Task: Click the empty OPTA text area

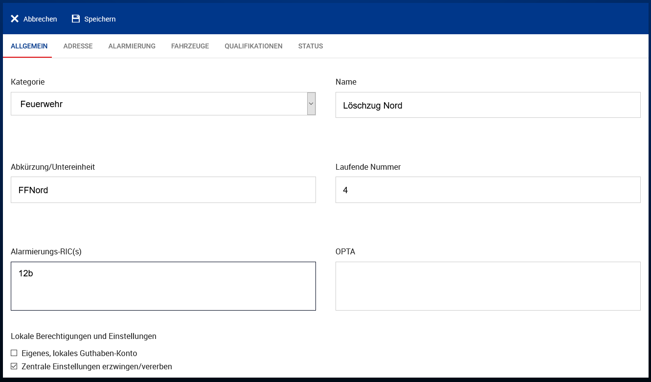Action: [x=488, y=286]
